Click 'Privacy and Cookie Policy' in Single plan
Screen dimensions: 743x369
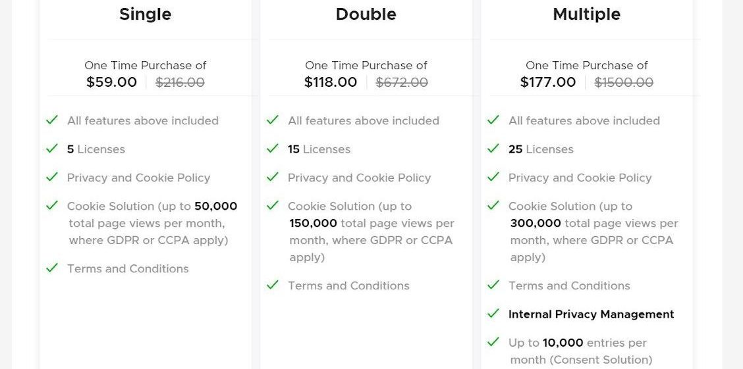pos(139,178)
